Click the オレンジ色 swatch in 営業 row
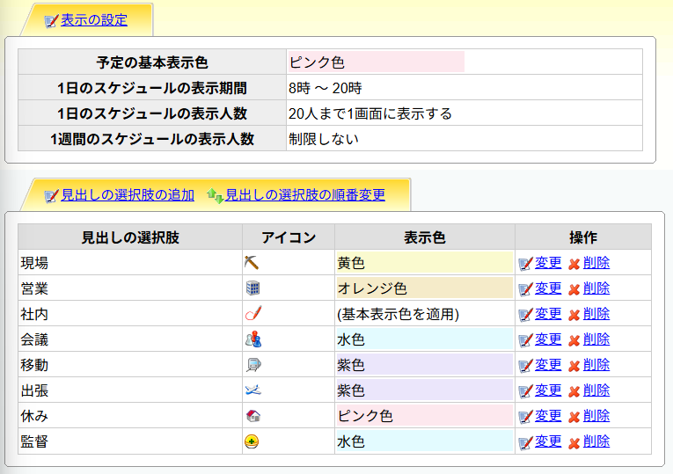The height and width of the screenshot is (474, 673). [424, 288]
